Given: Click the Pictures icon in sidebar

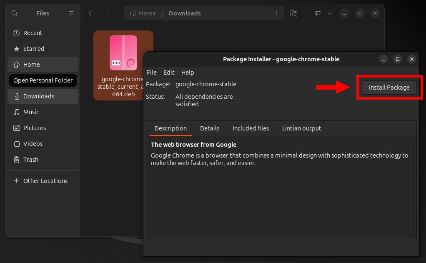Looking at the screenshot, I should click(17, 128).
